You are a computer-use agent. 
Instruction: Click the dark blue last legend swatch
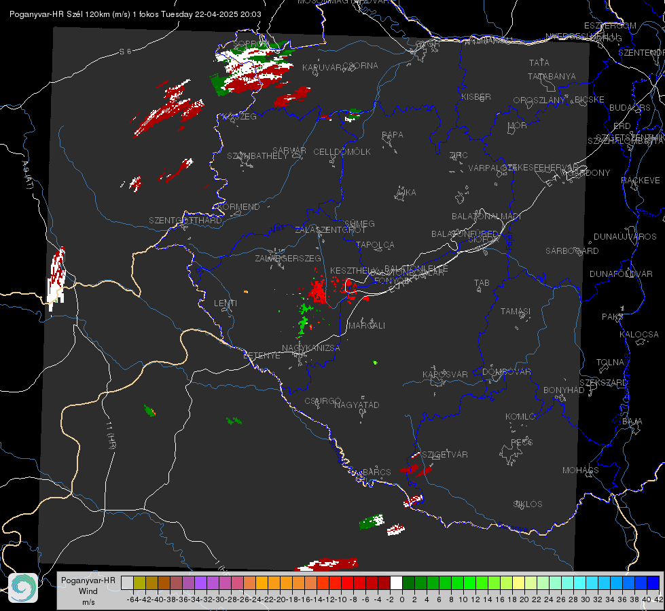pos(653,582)
